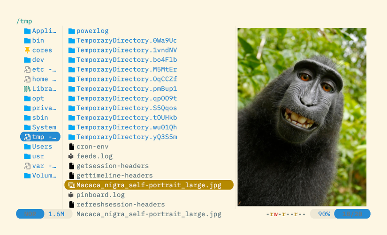Click the item counter pill in status bar
Viewport: 387px width, 235px height.
[x=352, y=214]
